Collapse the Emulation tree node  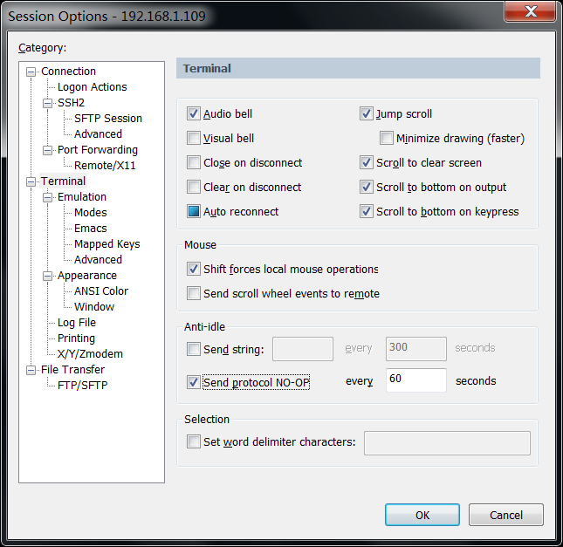click(x=47, y=197)
